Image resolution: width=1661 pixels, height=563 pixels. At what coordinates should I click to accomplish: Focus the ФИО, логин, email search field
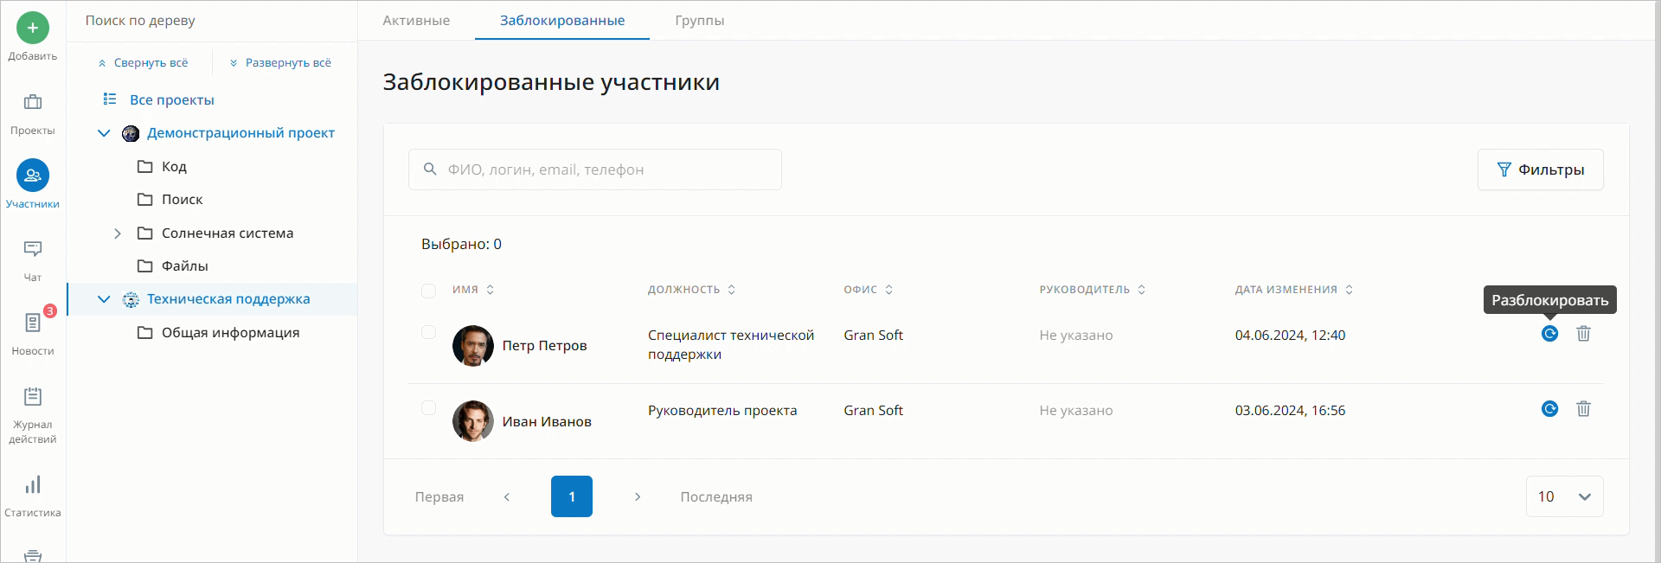(x=595, y=170)
